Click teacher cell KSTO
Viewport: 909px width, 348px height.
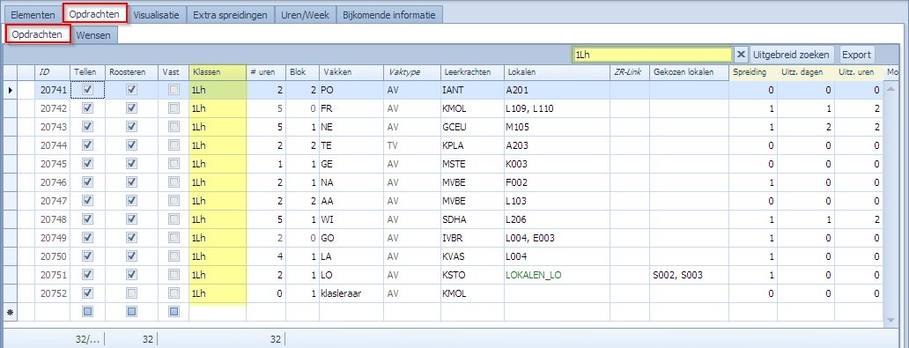point(472,275)
